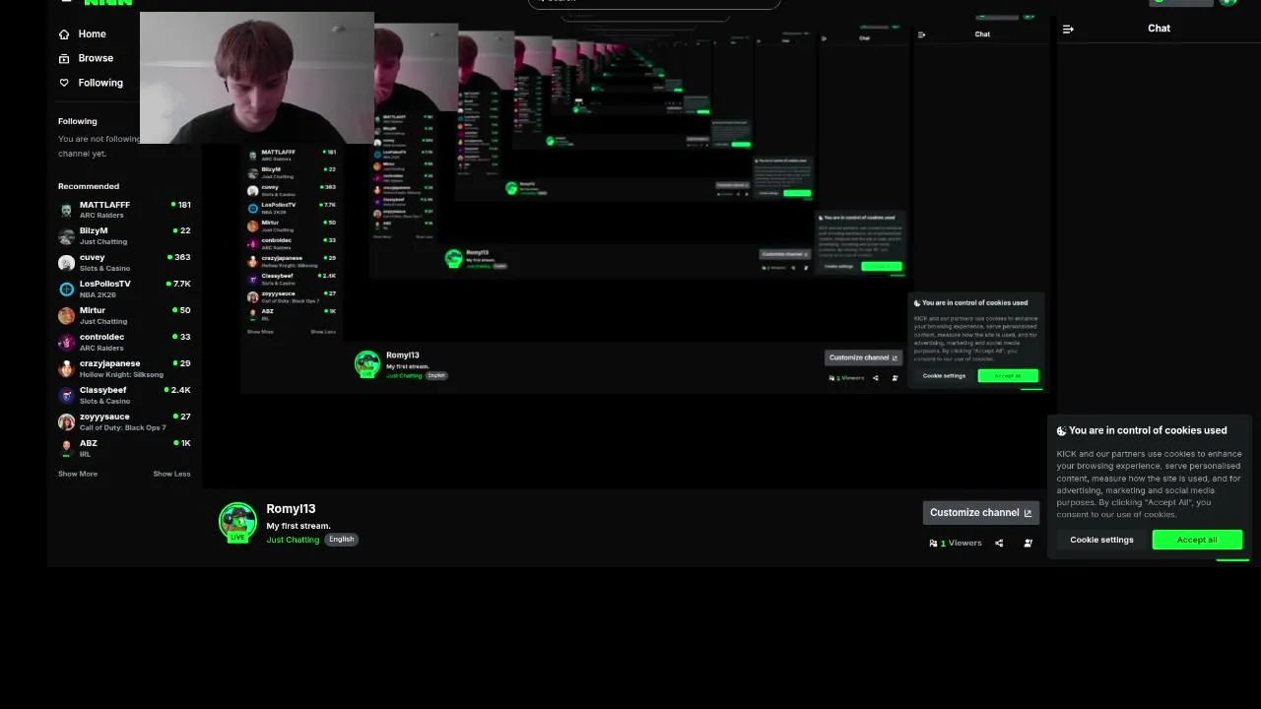Click the Romyl13 channel name
The width and height of the screenshot is (1261, 709).
tap(291, 509)
